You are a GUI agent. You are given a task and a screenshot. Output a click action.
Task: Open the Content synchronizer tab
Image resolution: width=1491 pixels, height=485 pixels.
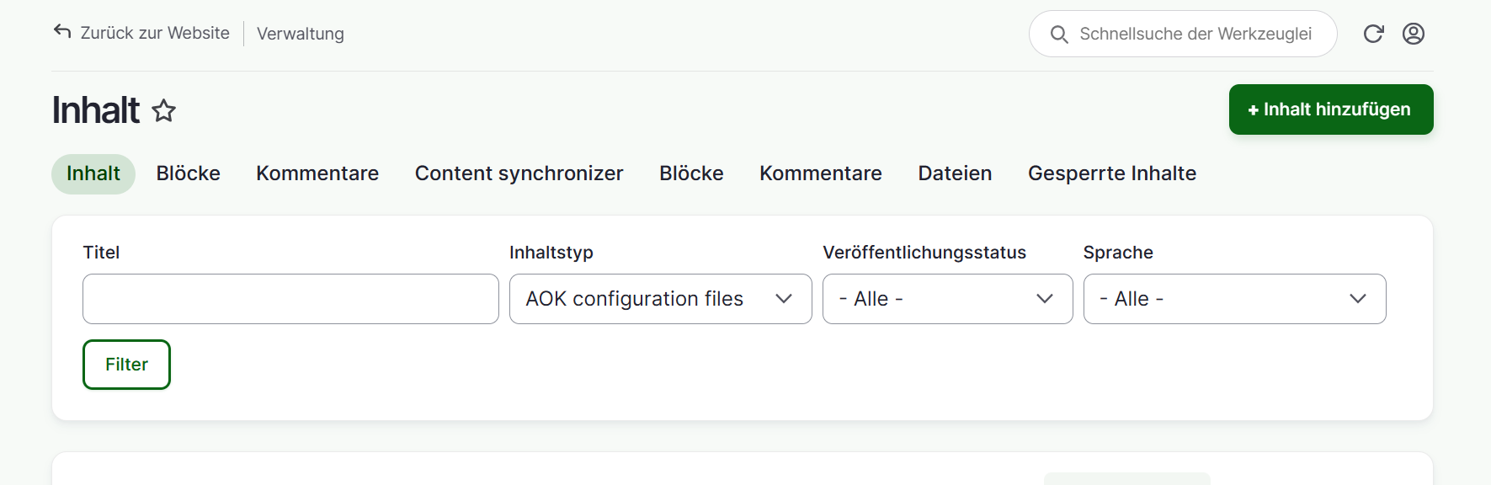tap(519, 173)
